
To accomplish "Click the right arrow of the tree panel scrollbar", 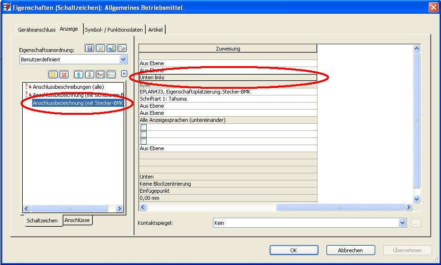I will pyautogui.click(x=119, y=208).
